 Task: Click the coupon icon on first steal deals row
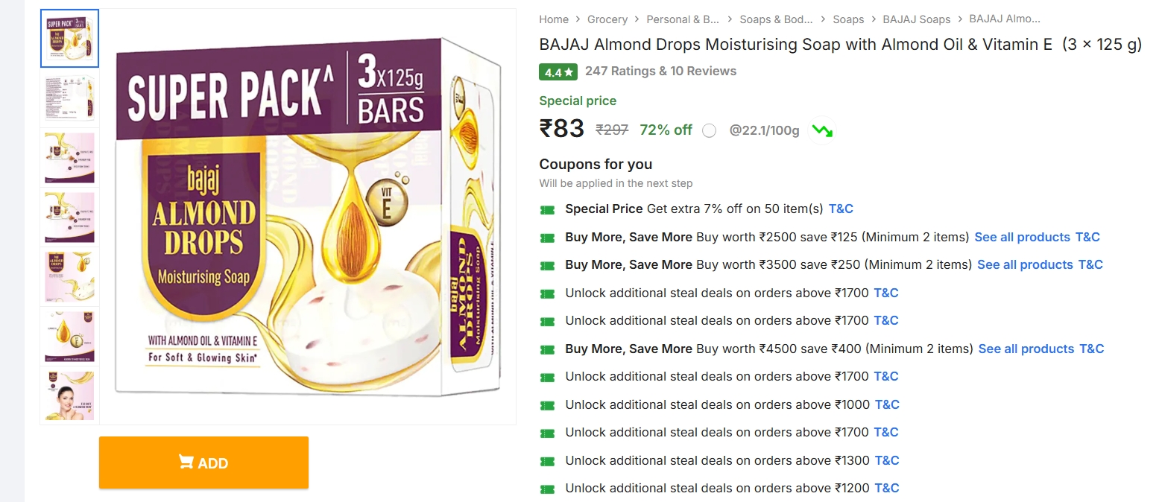(548, 293)
